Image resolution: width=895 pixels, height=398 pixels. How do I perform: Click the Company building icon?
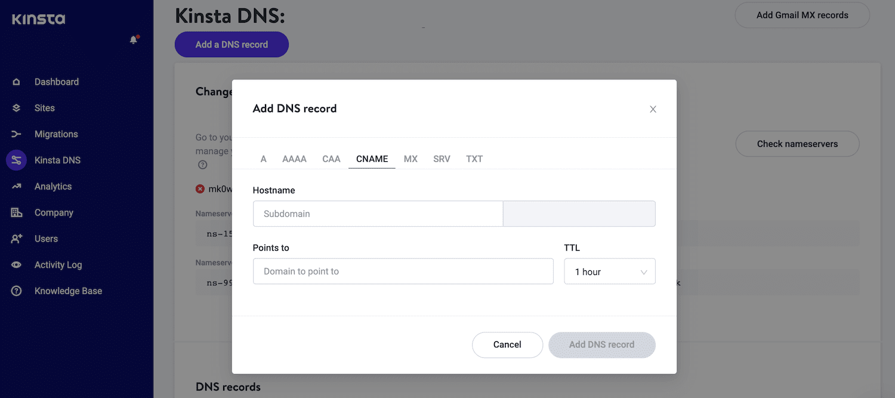(17, 212)
